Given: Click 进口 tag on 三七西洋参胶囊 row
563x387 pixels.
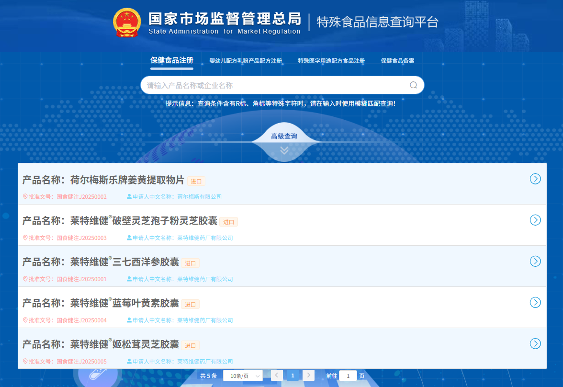Looking at the screenshot, I should [x=191, y=263].
